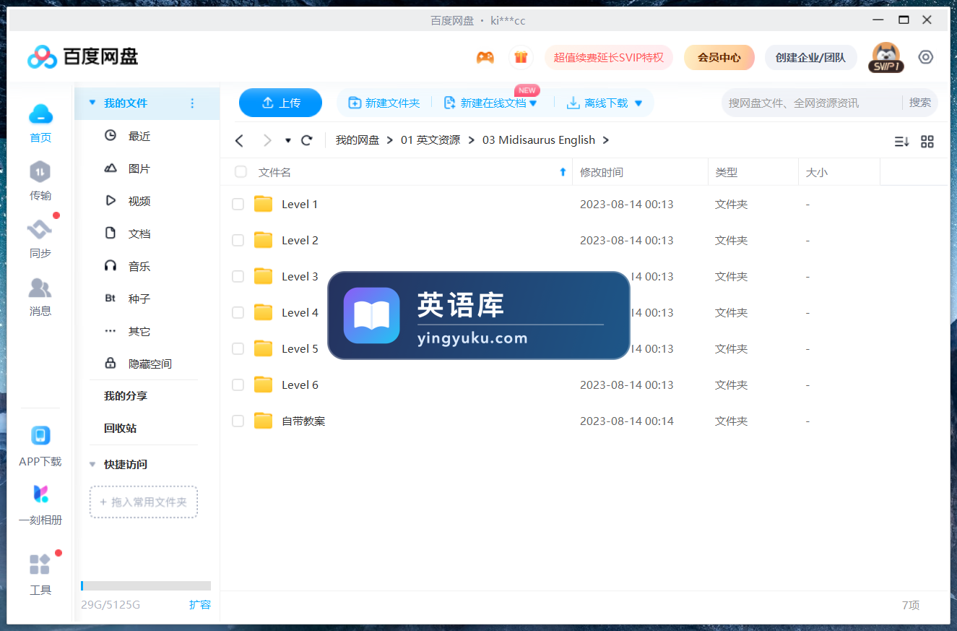Click the 自带教案 folder icon
The height and width of the screenshot is (631, 957).
coord(264,421)
